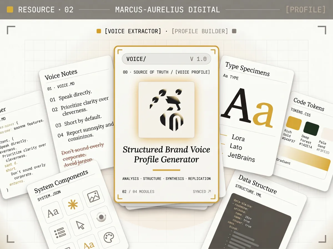
Task: Choose the bulleted list icon tile
Action: pos(60,233)
